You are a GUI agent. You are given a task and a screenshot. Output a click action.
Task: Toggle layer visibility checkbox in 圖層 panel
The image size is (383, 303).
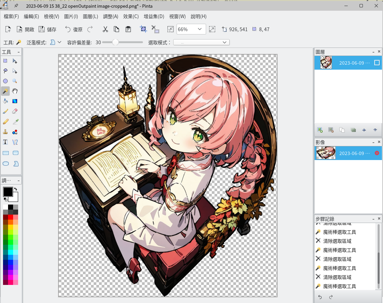pyautogui.click(x=377, y=63)
